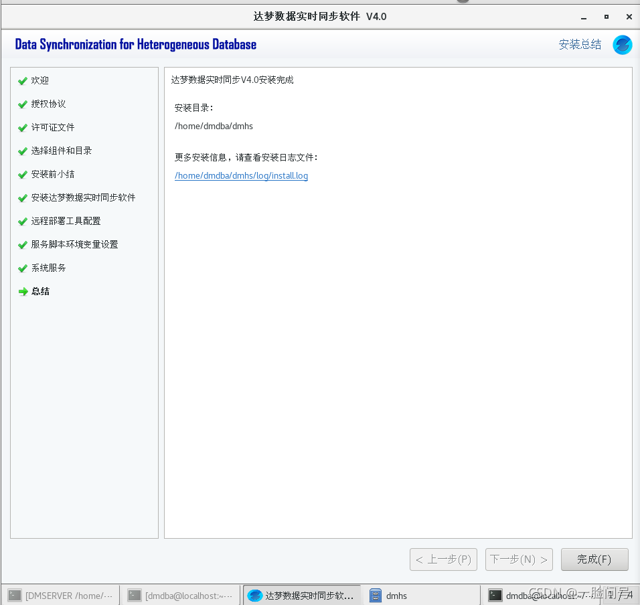Click the dmhs file manager icon in taskbar
Screen dimensions: 640x605
375,596
